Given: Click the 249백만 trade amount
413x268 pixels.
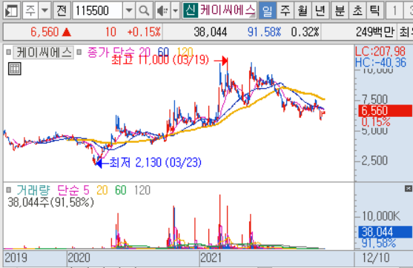Looking at the screenshot, I should pyautogui.click(x=375, y=32).
